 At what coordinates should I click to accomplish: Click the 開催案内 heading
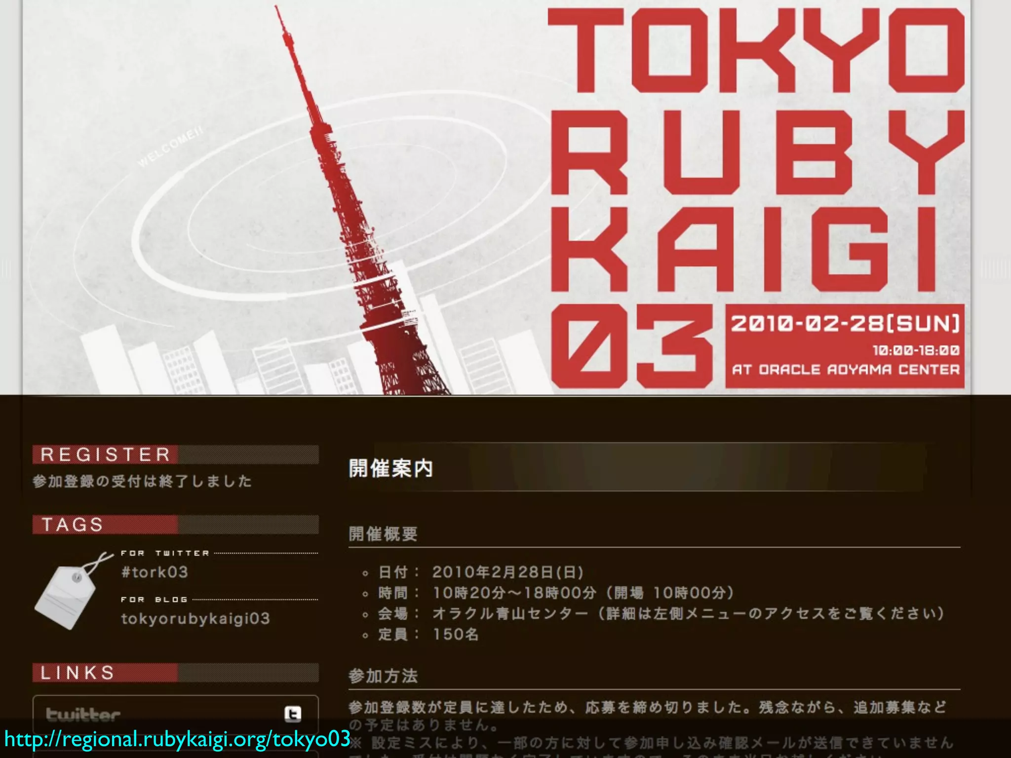[x=391, y=468]
